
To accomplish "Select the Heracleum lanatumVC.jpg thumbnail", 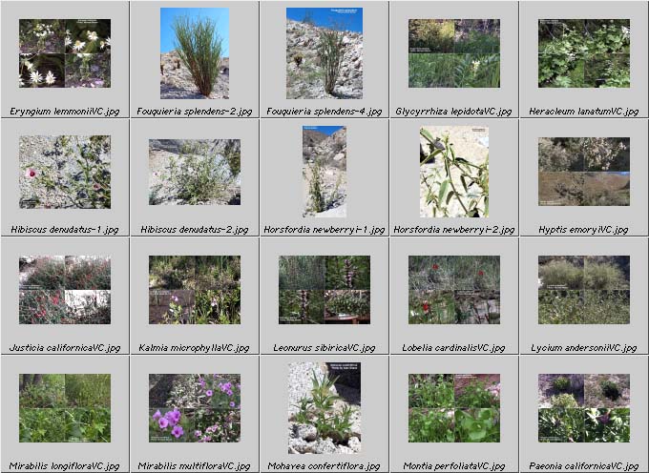I will [x=584, y=53].
